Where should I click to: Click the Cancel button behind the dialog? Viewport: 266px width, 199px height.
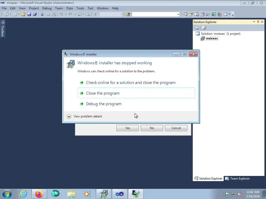(176, 128)
